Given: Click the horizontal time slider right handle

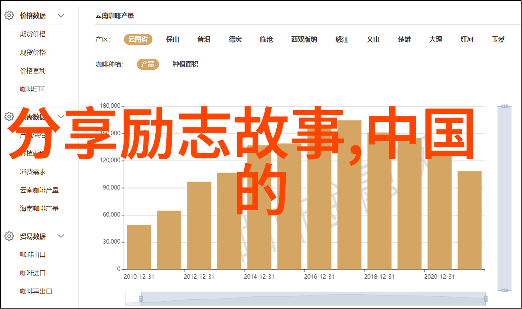Looking at the screenshot, I should point(486,299).
